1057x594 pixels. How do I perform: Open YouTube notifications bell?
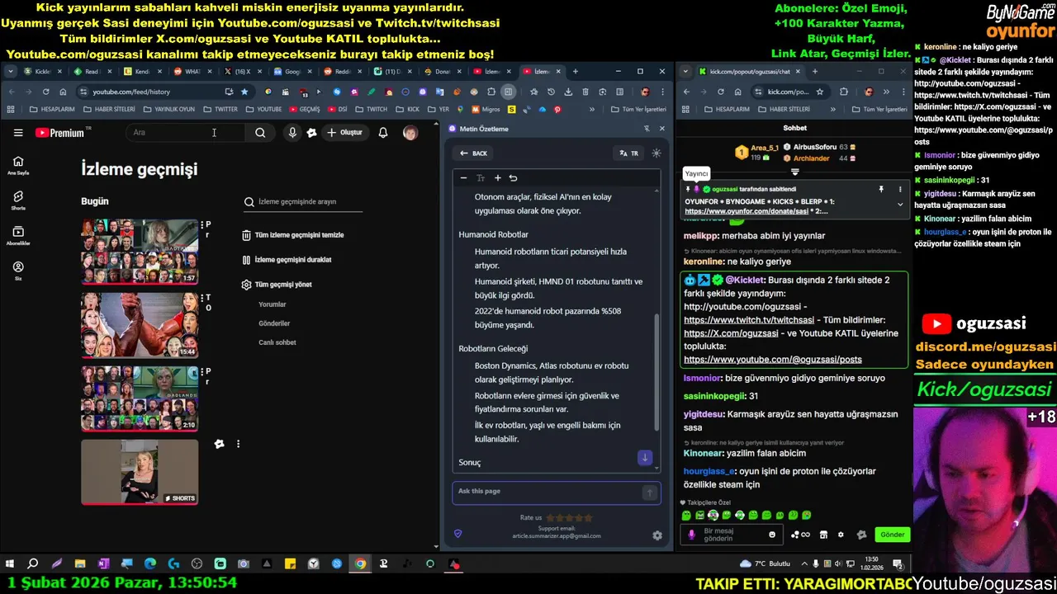click(x=383, y=132)
